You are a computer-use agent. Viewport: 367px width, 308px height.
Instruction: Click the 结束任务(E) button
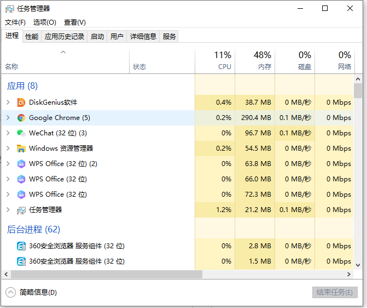click(335, 292)
